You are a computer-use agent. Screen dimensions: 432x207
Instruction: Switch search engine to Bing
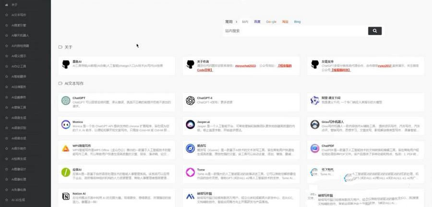[x=297, y=22]
